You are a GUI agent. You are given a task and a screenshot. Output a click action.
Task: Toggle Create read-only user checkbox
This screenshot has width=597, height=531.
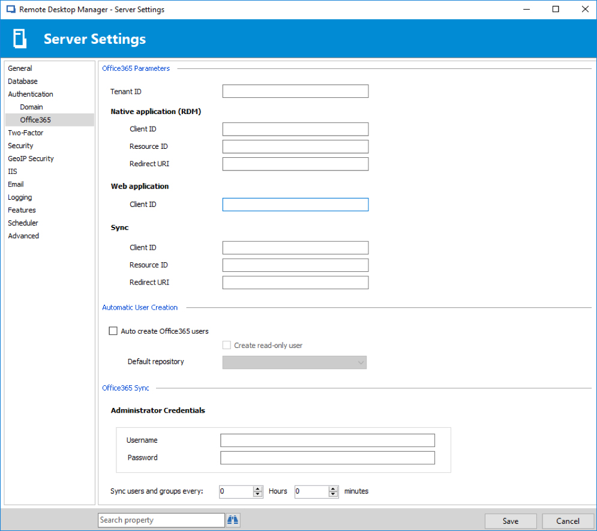pos(227,345)
